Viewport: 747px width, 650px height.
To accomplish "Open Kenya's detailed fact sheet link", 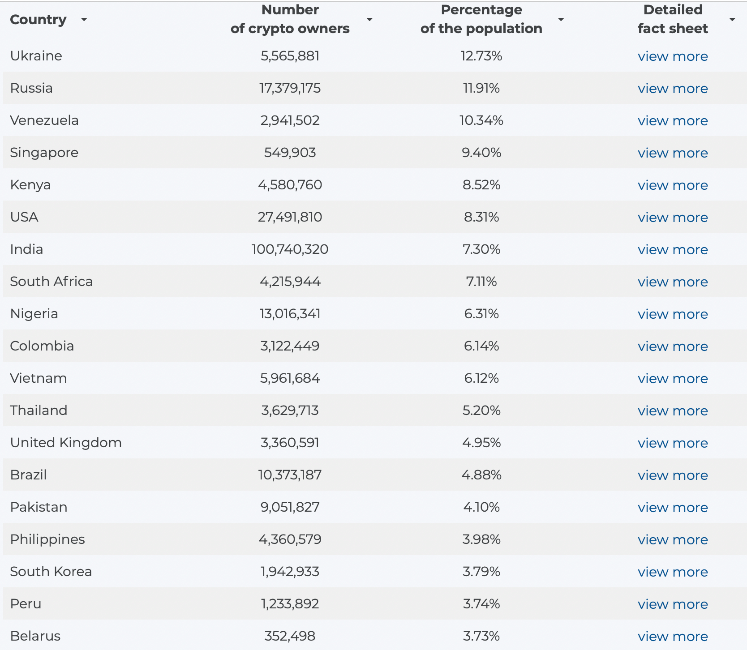I will (x=673, y=185).
